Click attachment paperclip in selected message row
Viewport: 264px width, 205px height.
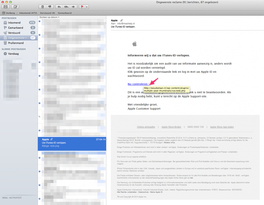coord(52,139)
